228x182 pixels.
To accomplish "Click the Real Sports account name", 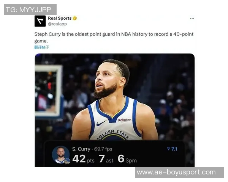I will click(60, 18).
